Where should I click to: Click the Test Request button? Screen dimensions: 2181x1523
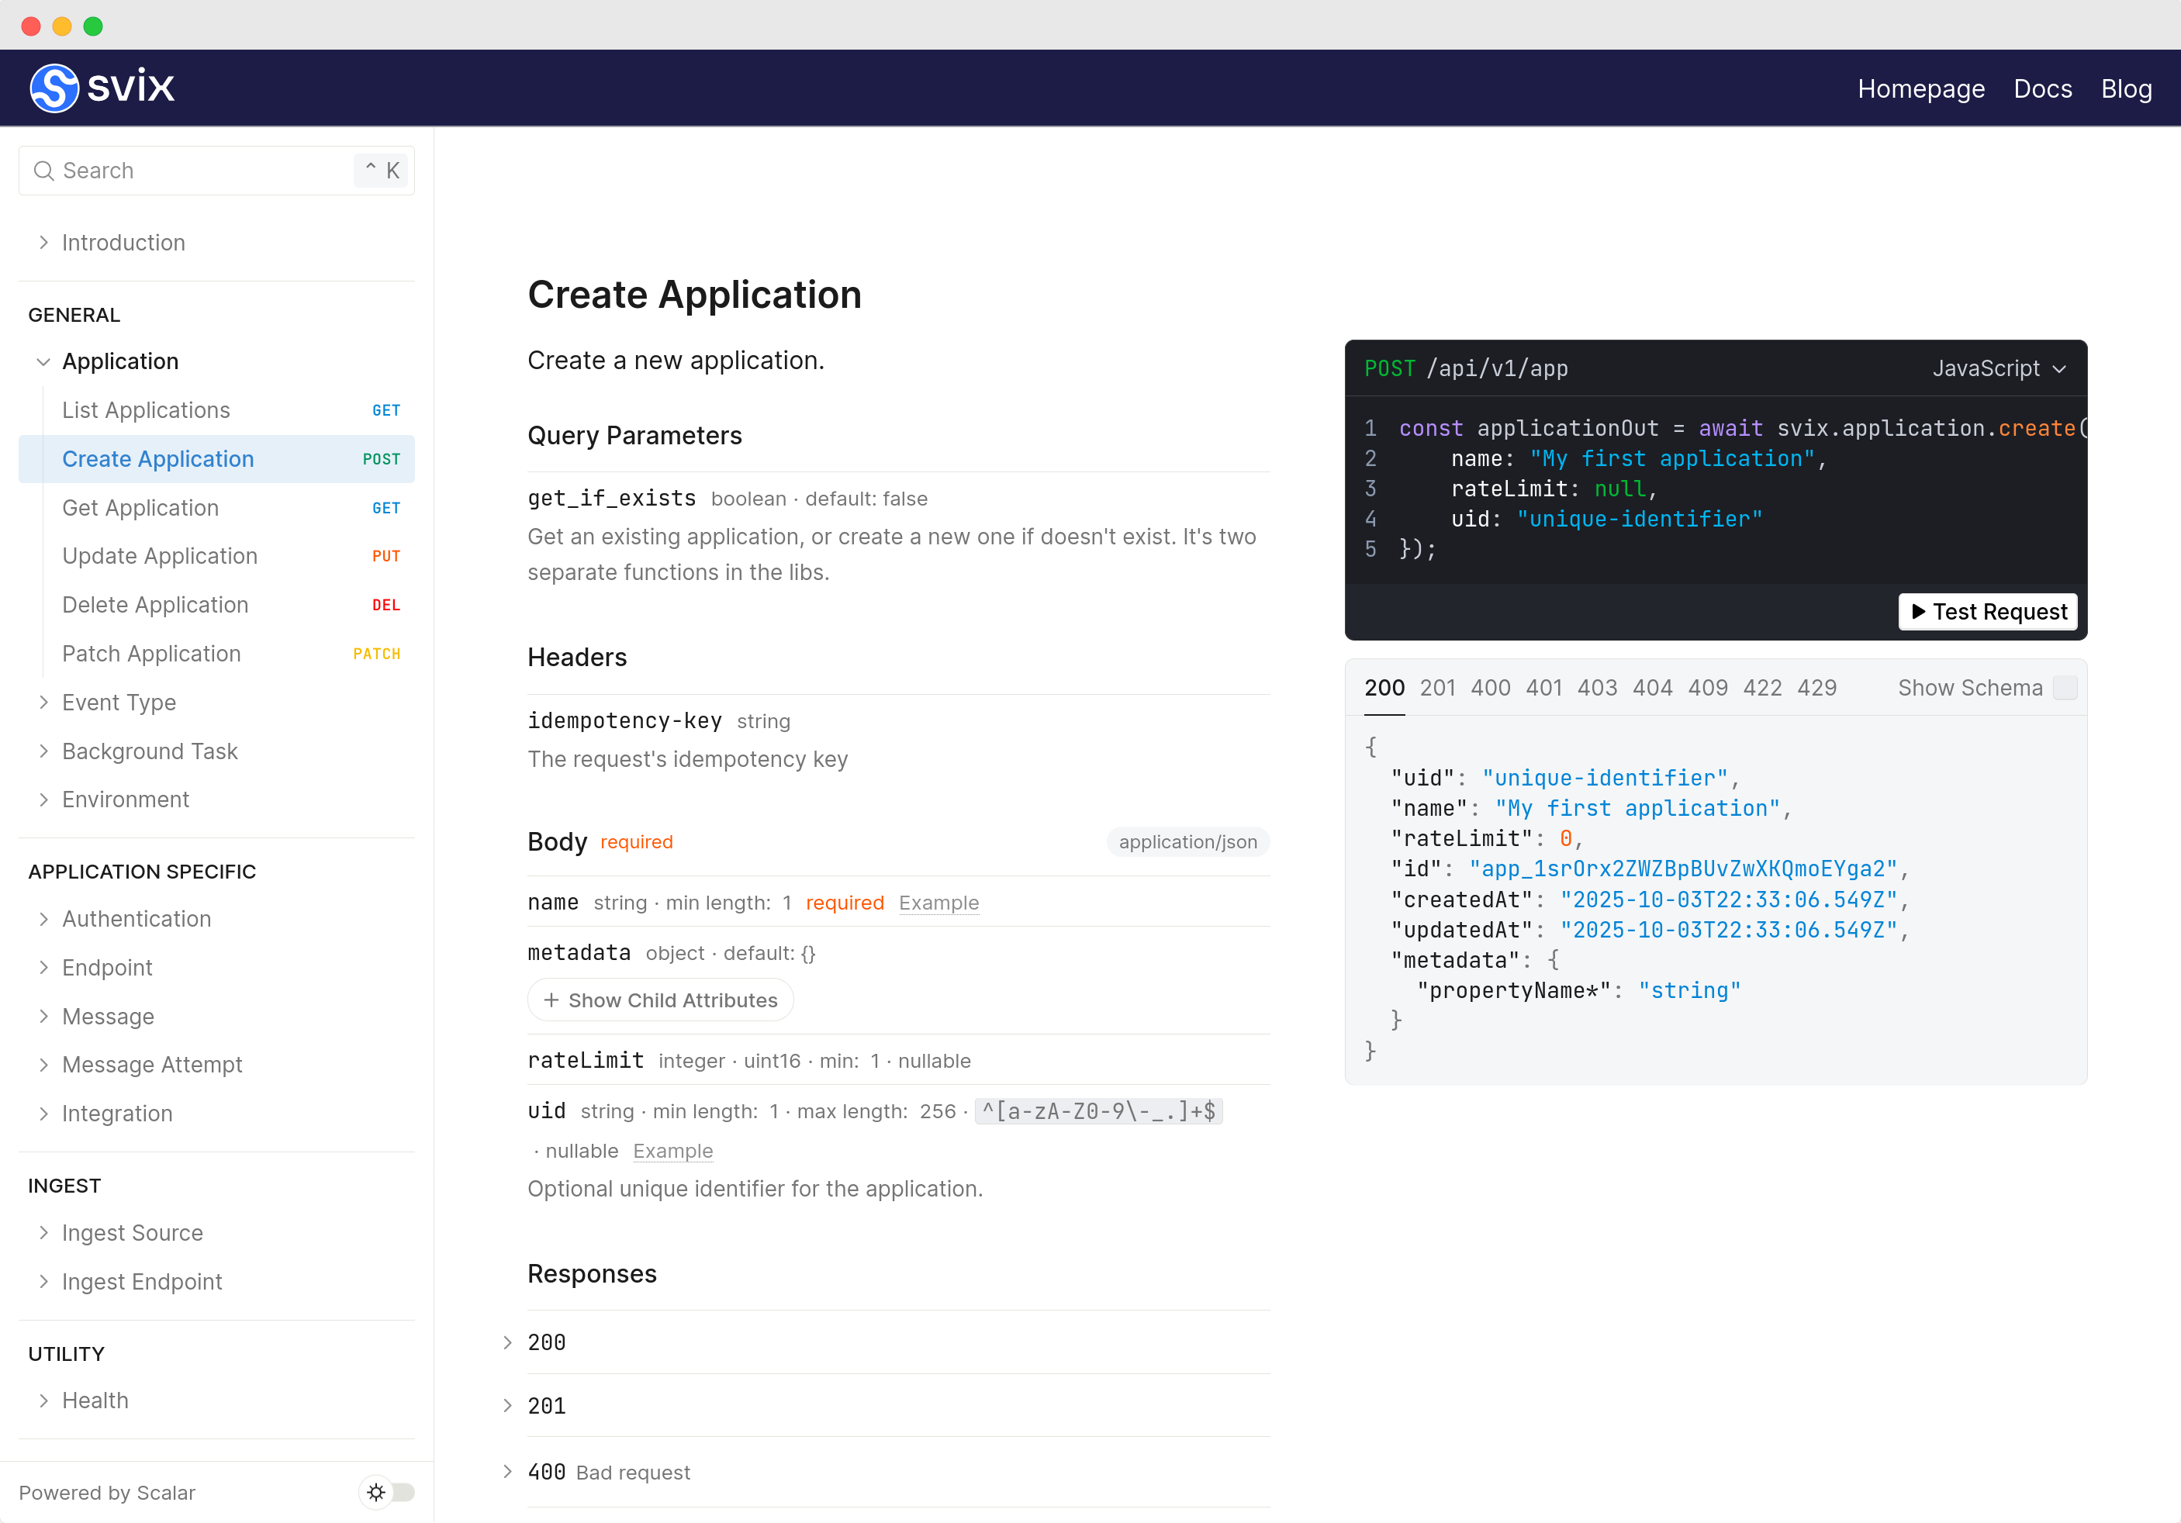(x=1986, y=612)
